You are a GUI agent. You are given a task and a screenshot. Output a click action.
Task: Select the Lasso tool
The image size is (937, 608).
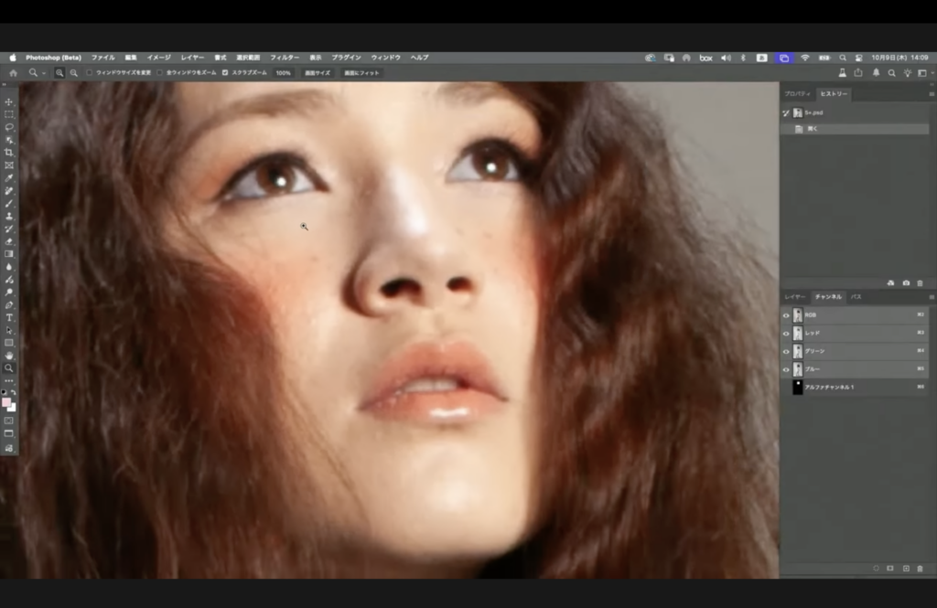click(x=9, y=127)
